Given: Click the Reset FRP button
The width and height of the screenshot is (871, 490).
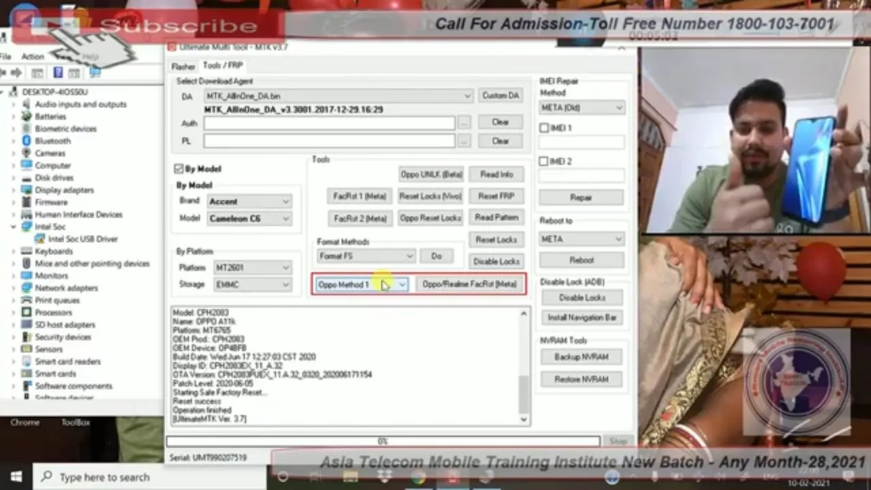Looking at the screenshot, I should point(497,196).
